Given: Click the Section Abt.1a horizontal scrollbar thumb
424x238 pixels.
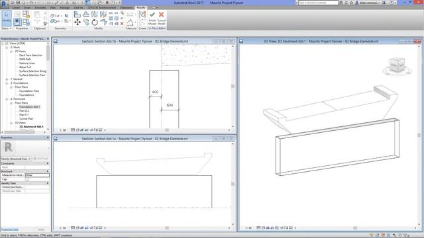Looking at the screenshot, I should point(167,228).
